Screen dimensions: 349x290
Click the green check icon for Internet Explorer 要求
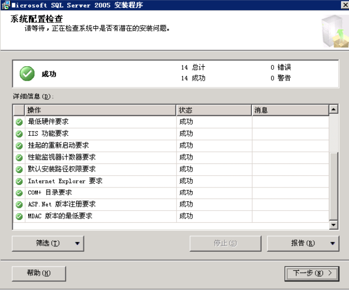[19, 181]
